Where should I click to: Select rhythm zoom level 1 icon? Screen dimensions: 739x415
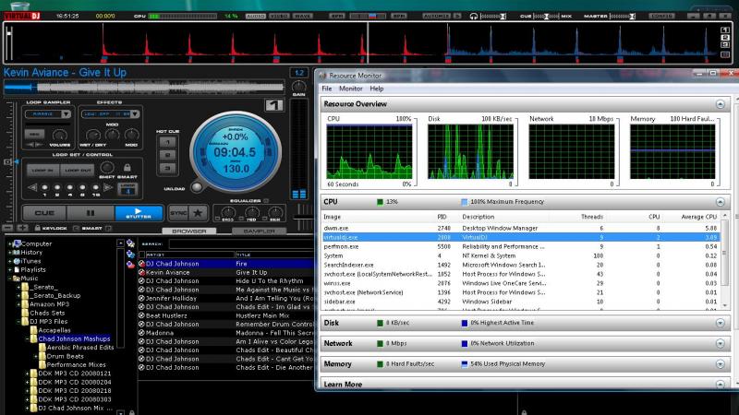(725, 30)
